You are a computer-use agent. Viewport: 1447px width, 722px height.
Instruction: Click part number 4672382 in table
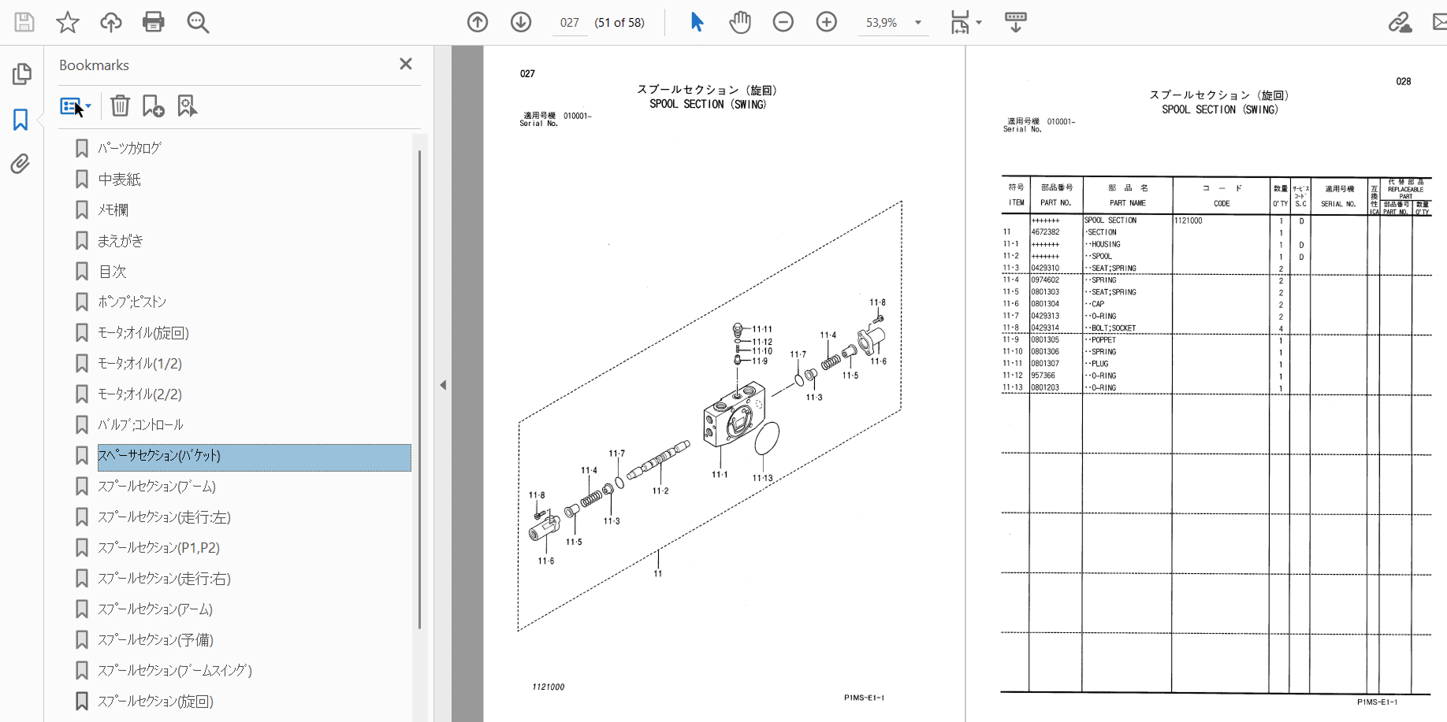(x=1045, y=232)
